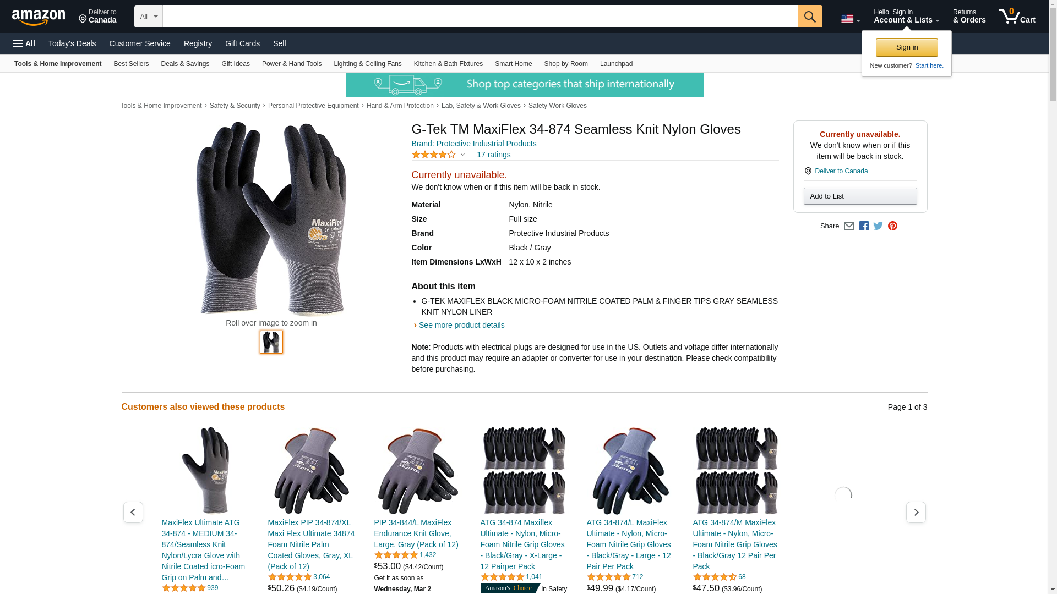Screen dimensions: 1057x594
Task: Go to previous page of products carousel
Action: point(133,512)
